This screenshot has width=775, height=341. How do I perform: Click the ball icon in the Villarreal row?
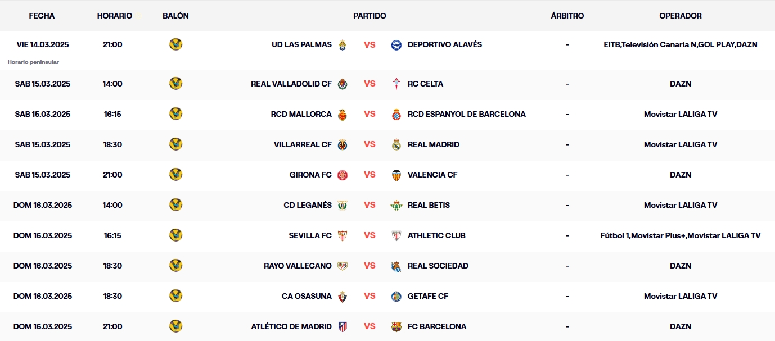pos(175,144)
